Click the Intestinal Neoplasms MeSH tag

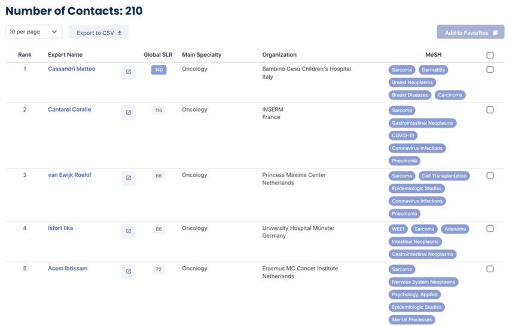pos(415,242)
